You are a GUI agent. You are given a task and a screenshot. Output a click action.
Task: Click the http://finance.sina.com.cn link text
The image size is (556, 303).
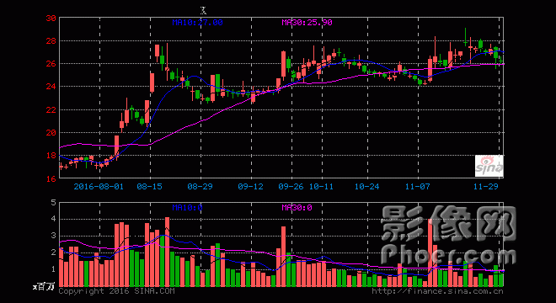(437, 291)
